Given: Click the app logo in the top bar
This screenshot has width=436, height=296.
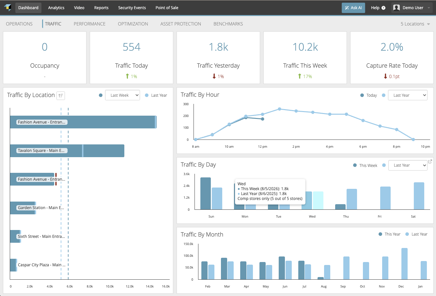Looking at the screenshot, I should tap(8, 8).
